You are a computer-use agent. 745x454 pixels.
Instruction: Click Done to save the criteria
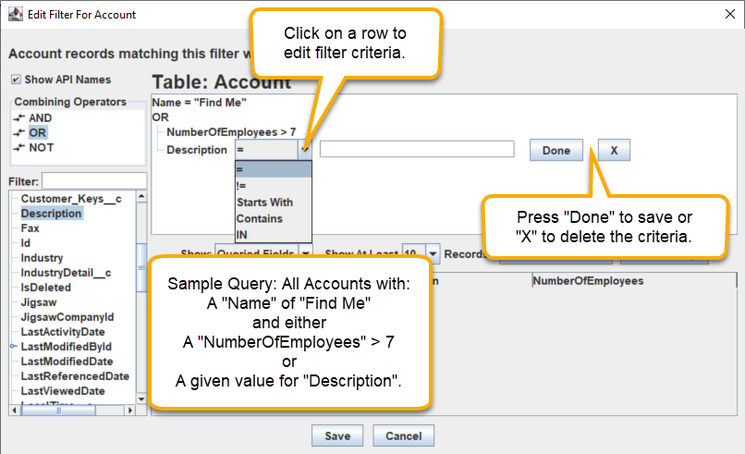[x=556, y=150]
